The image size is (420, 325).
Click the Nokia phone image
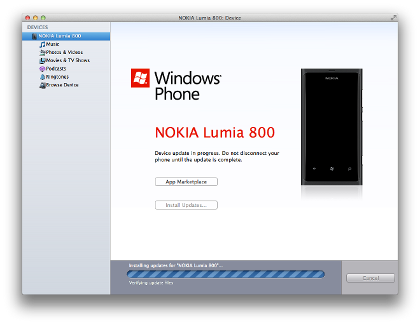coord(332,127)
